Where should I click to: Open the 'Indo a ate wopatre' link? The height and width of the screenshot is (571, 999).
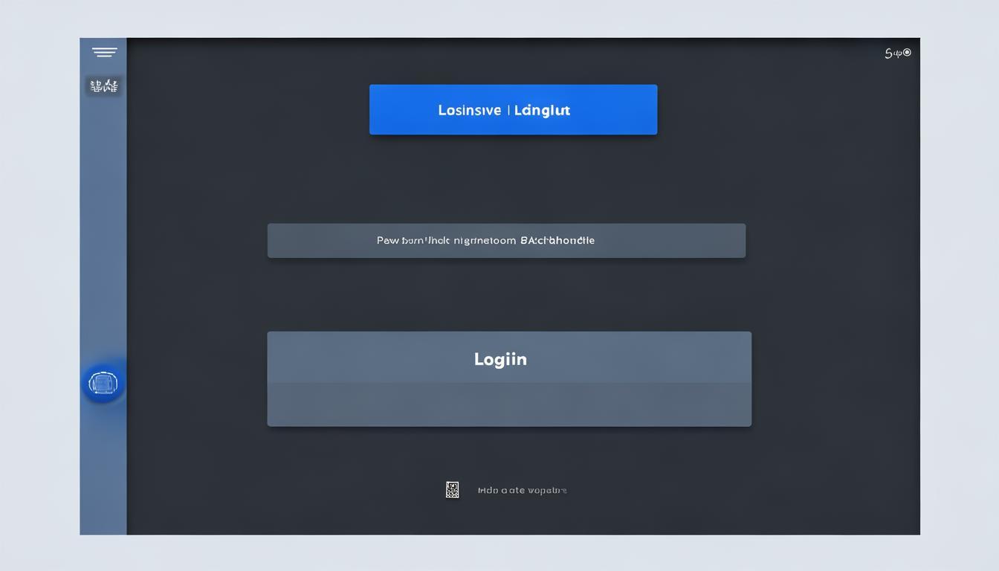pos(522,490)
